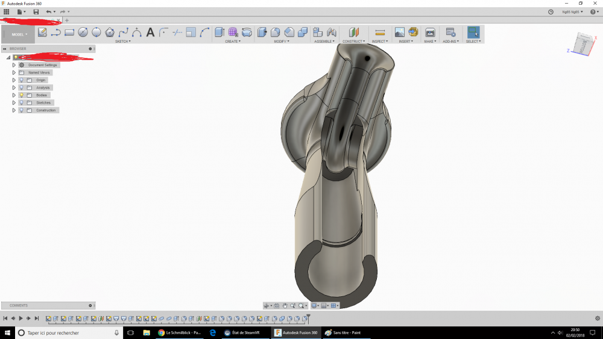Screen dimensions: 603x339
Task: Expand the Named Views node
Action: [14, 72]
